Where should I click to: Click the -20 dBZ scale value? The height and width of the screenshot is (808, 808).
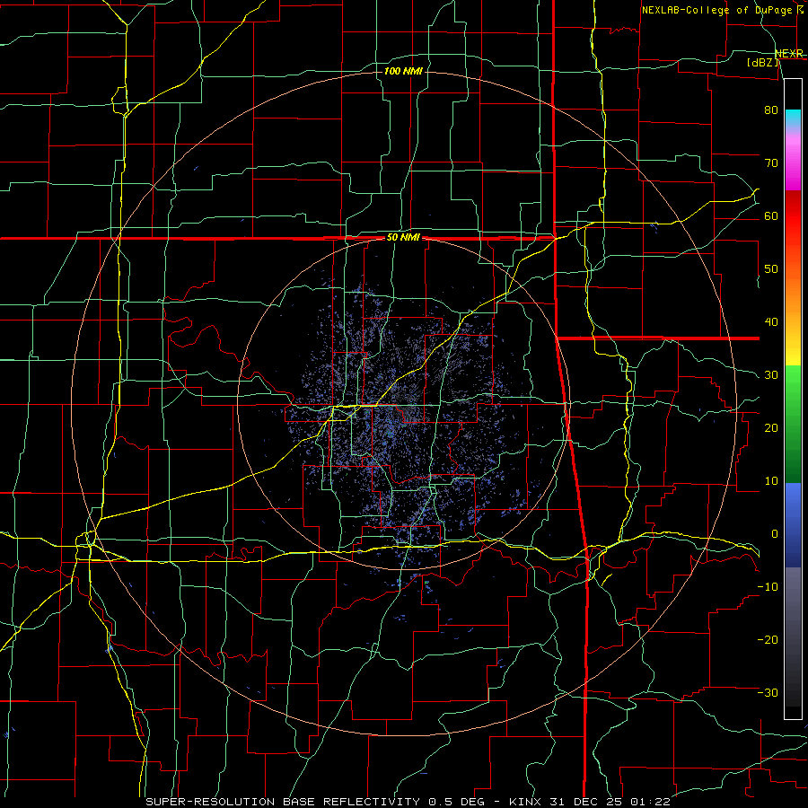click(x=768, y=639)
